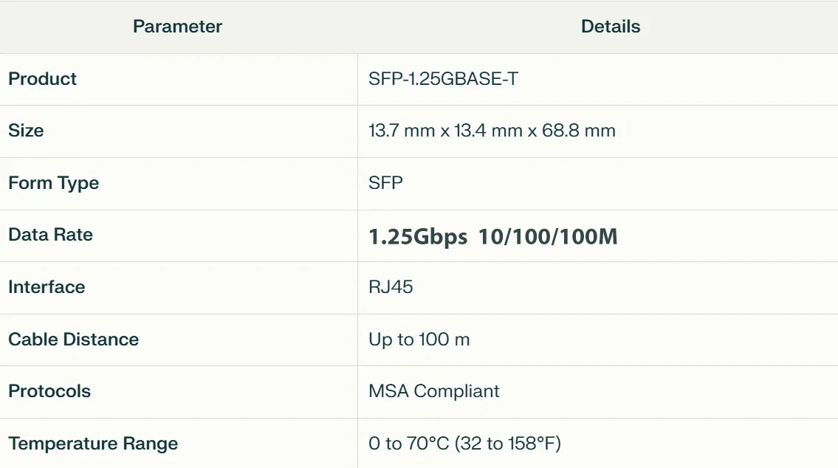The image size is (838, 468).
Task: Click the 0 to 70°C temperature value
Action: (x=409, y=444)
